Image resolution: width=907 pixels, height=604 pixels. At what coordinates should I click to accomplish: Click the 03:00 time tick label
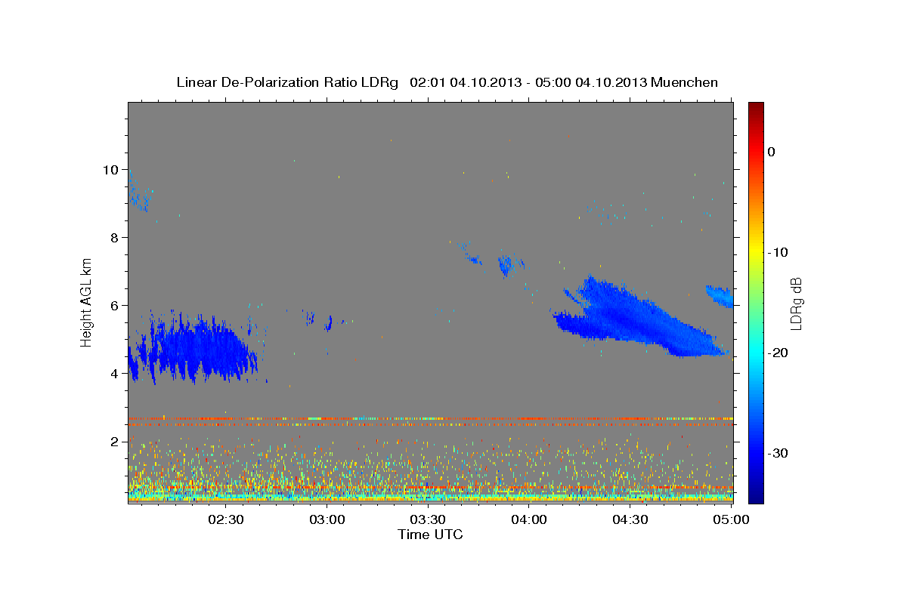click(x=327, y=519)
